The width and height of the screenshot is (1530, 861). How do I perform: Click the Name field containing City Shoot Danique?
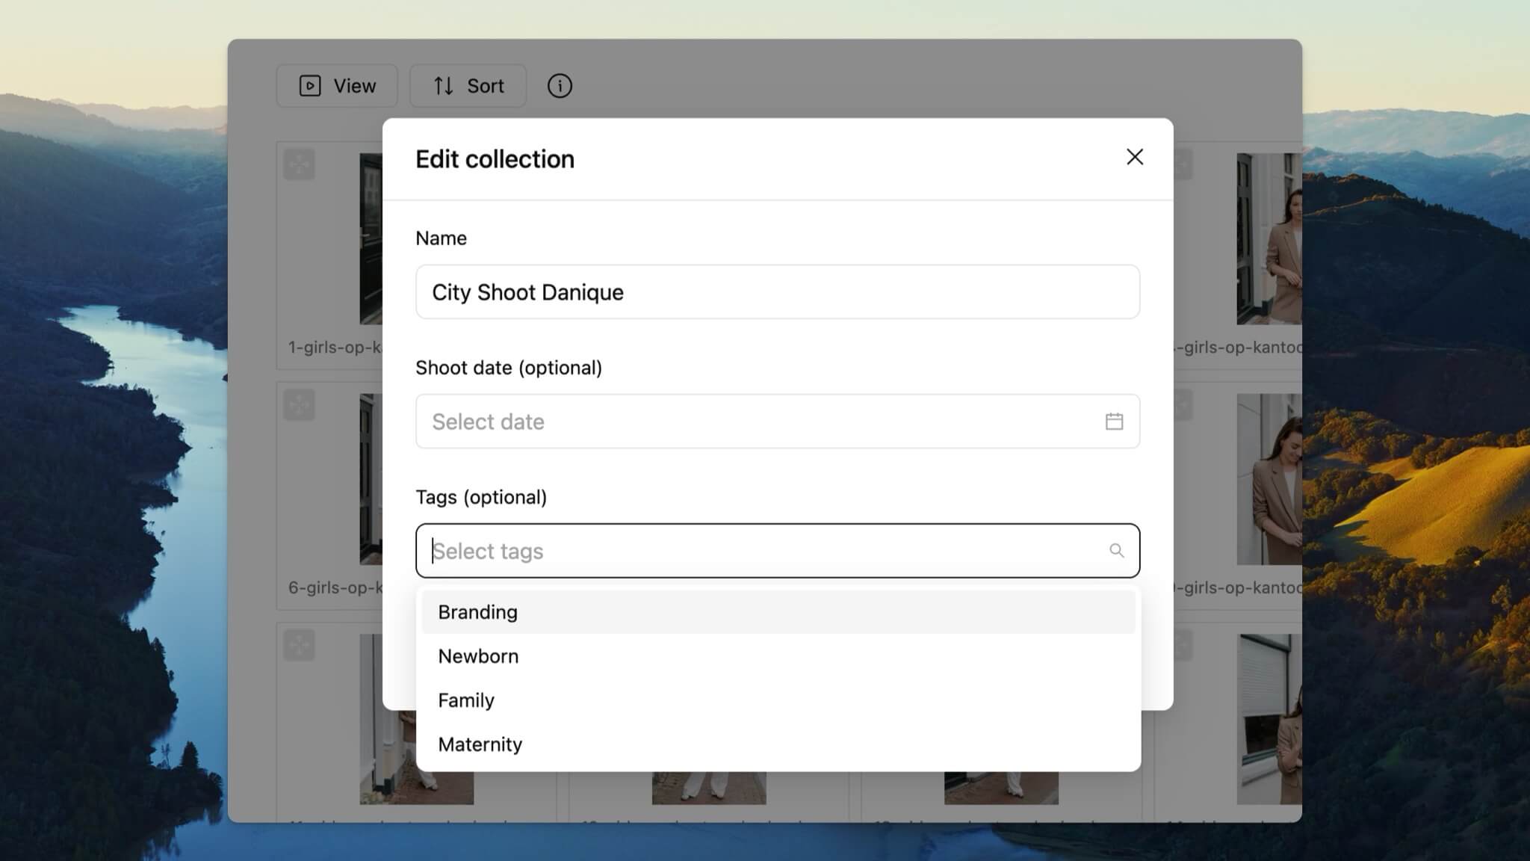(x=778, y=291)
